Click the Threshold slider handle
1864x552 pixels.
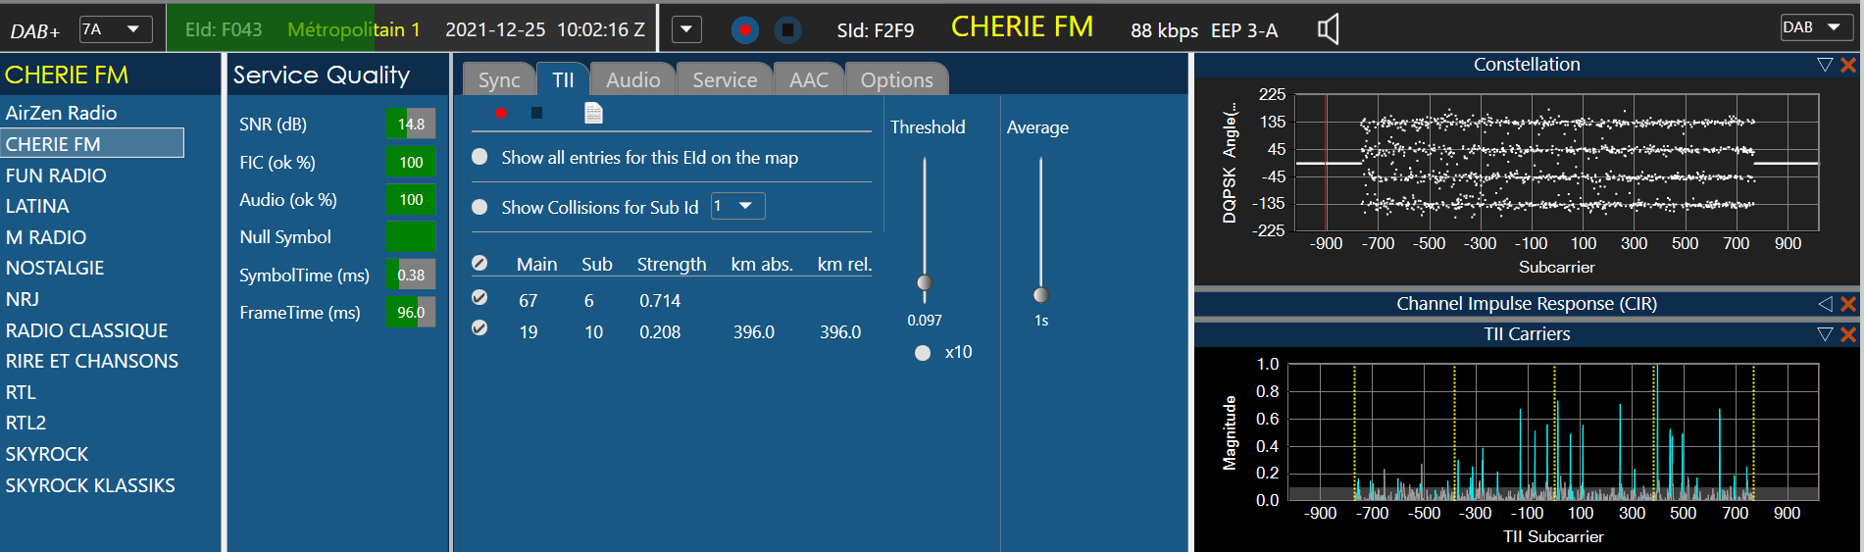(924, 282)
